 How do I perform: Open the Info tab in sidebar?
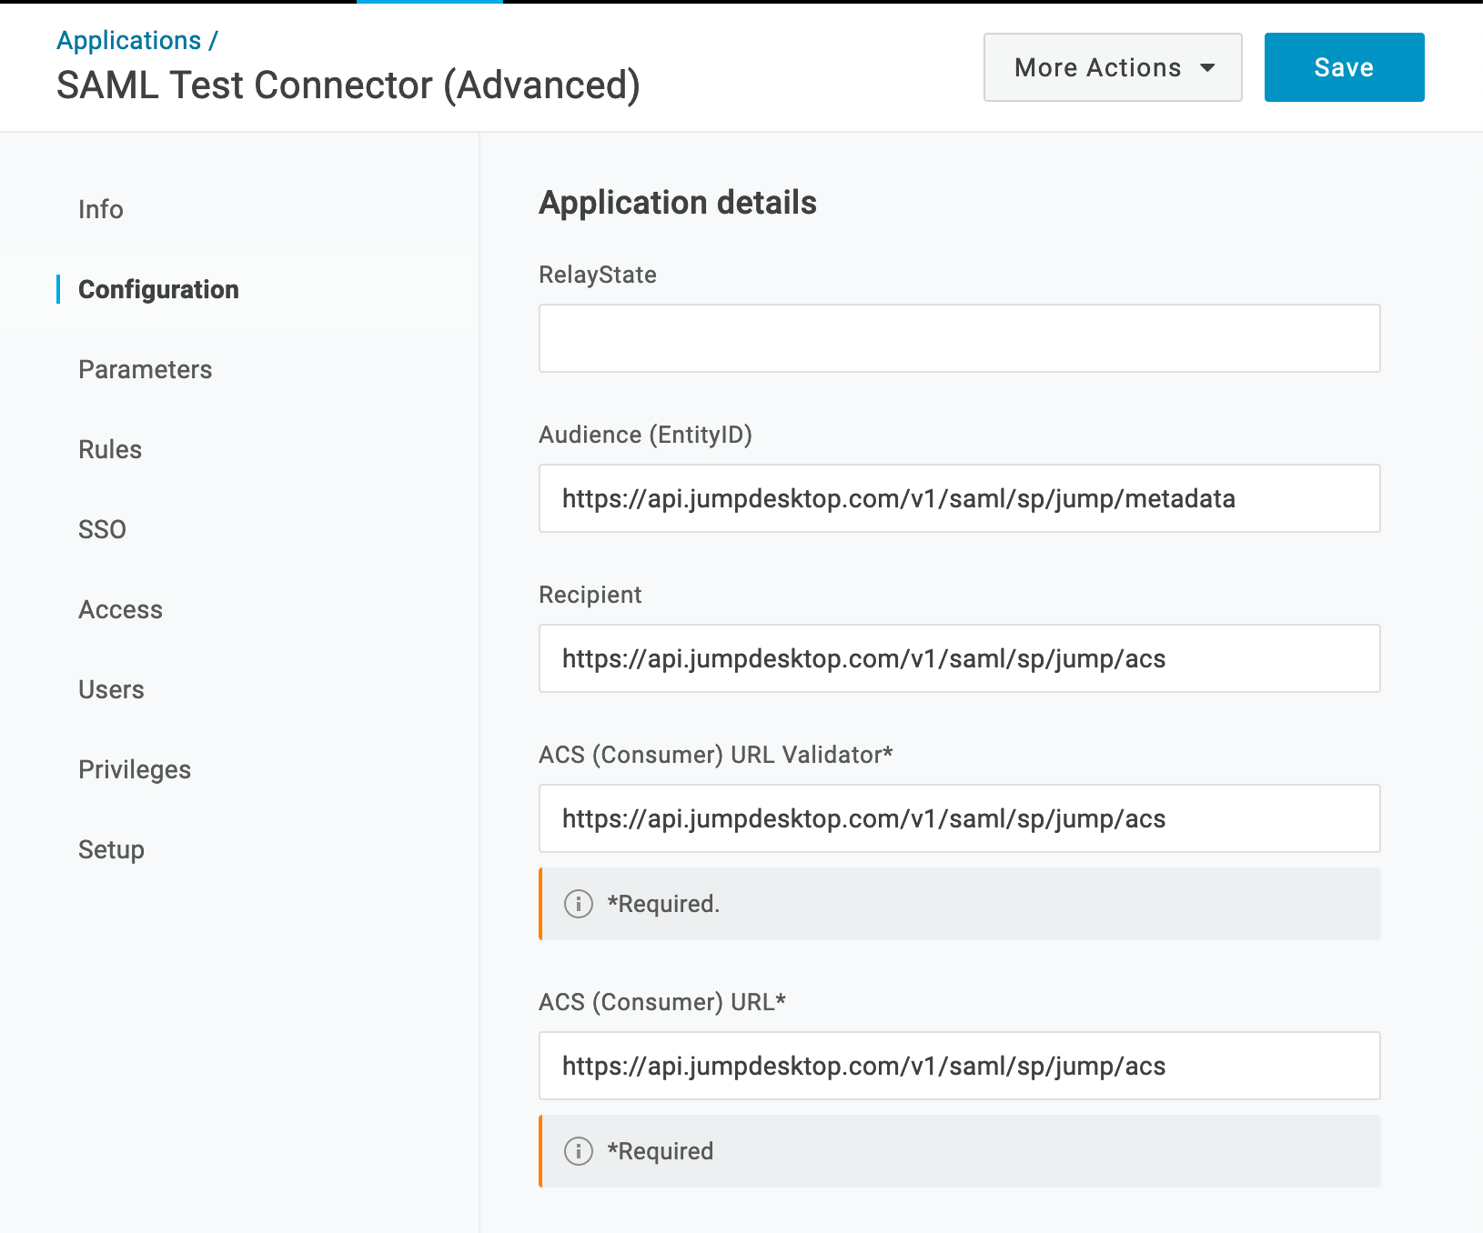(101, 209)
